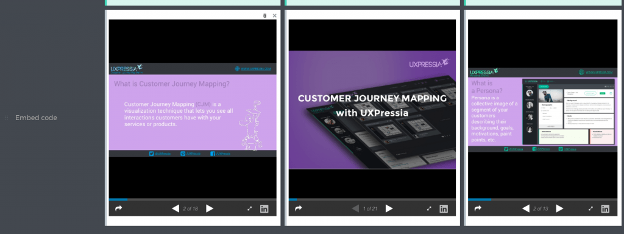
Task: Advance to next slide in 21-slide deck
Action: [x=389, y=208]
